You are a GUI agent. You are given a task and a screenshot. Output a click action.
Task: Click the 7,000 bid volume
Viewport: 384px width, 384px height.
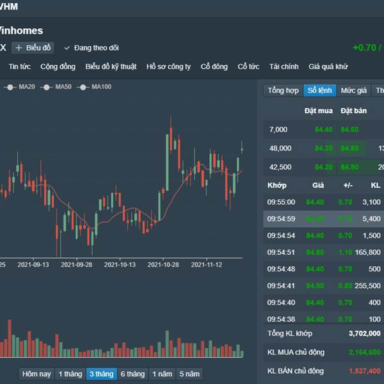[278, 129]
